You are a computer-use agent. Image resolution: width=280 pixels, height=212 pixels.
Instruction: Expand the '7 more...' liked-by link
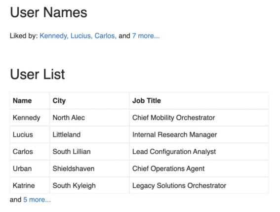tap(146, 36)
